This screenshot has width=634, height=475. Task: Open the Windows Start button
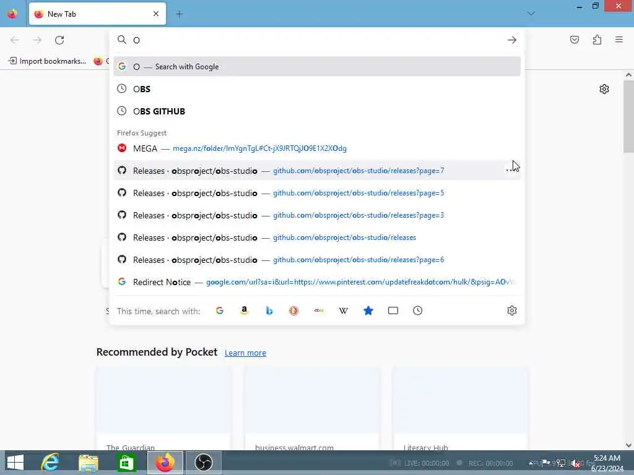tap(15, 463)
